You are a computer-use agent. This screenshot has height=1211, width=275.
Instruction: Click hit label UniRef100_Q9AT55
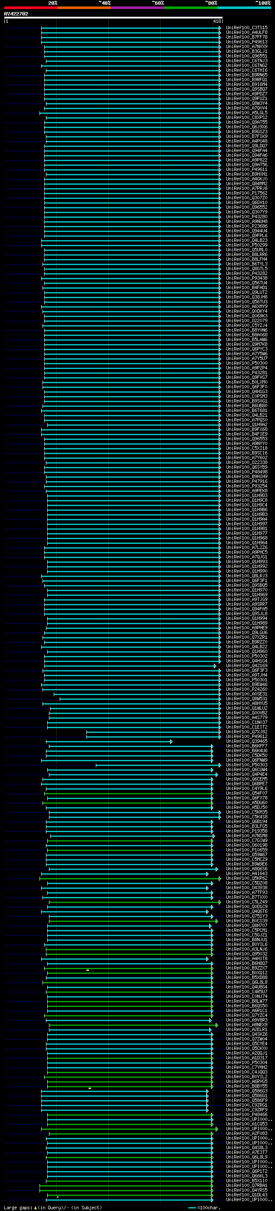click(x=247, y=122)
